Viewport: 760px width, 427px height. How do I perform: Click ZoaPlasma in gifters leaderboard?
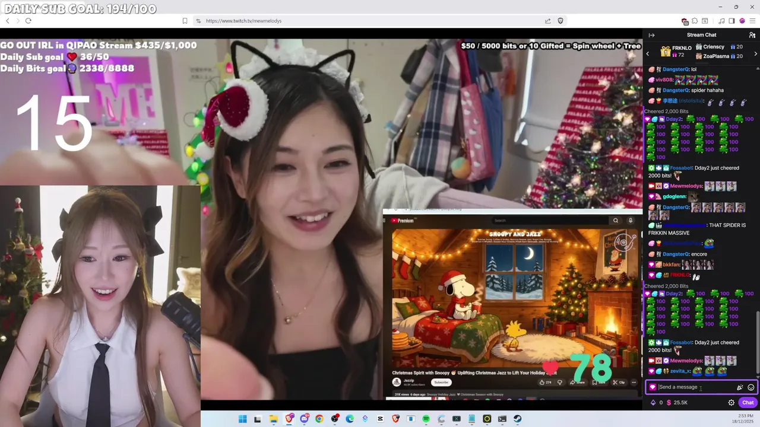[720, 56]
